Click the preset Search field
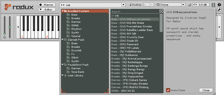 (135, 12)
